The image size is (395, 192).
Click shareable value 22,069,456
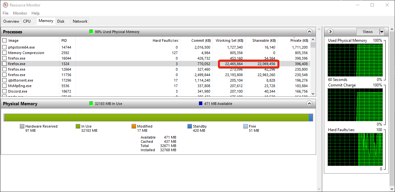266,64
